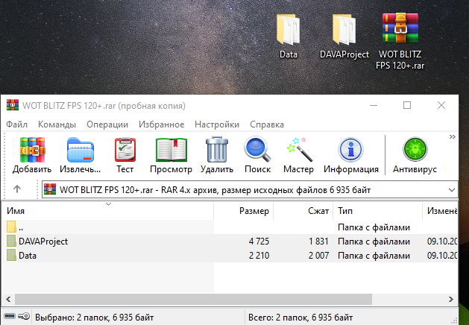Select WOT BLITZ FPS 120+.rar desktop file
Viewport: 469px width, 325px height.
[x=400, y=41]
